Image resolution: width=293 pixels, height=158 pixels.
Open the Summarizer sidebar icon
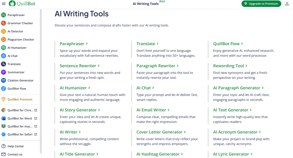tap(3, 72)
